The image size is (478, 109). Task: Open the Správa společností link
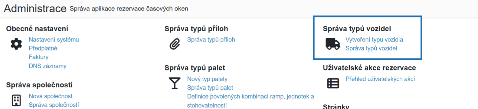pos(54,105)
